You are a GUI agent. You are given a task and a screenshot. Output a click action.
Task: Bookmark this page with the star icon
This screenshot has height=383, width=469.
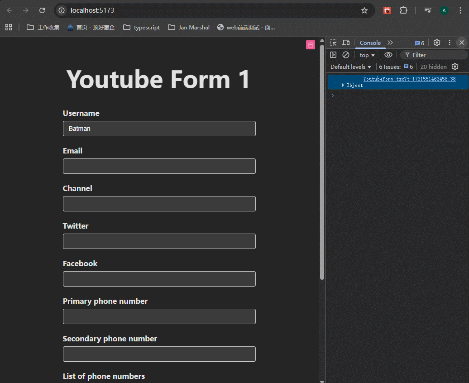(364, 10)
